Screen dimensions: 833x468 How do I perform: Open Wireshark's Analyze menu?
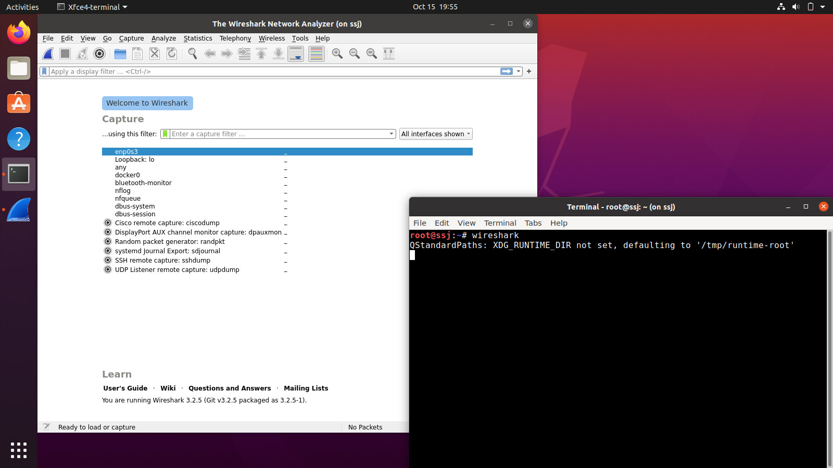click(x=163, y=38)
